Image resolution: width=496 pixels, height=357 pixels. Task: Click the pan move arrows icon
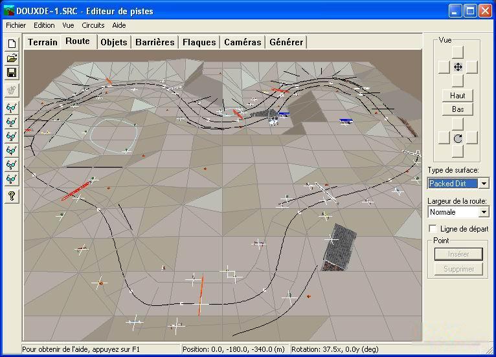[458, 67]
